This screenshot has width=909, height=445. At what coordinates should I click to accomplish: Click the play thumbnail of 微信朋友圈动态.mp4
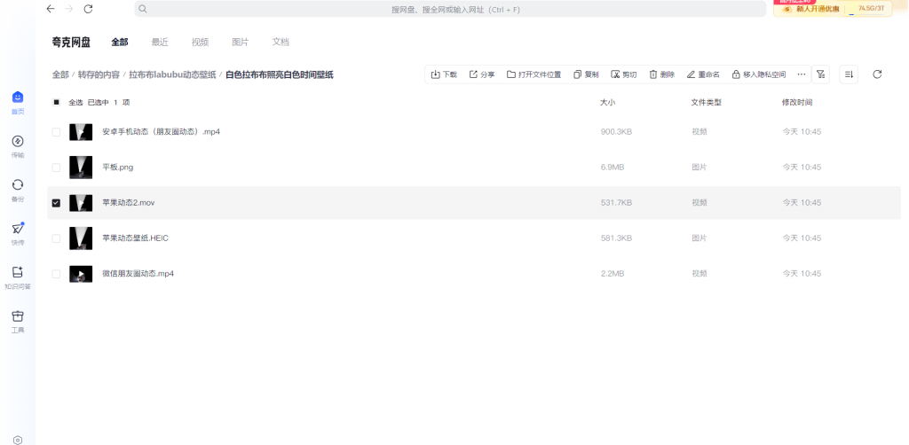point(81,274)
